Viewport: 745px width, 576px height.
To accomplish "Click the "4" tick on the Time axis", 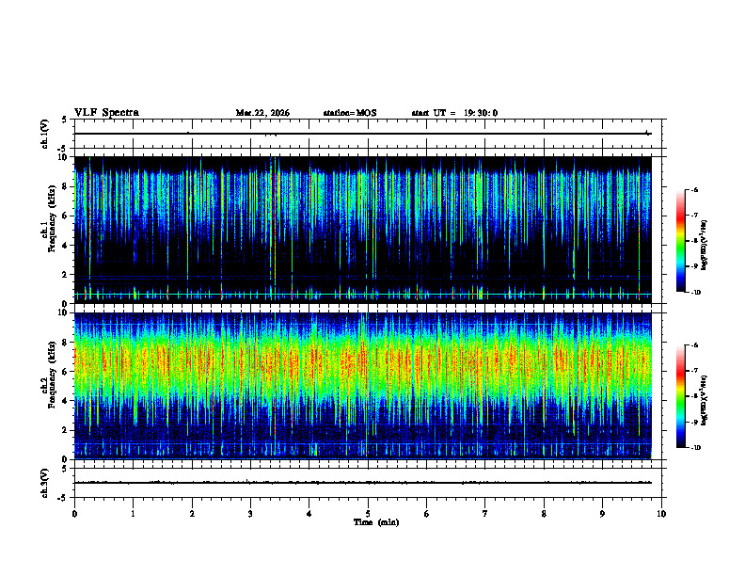I will (x=309, y=514).
